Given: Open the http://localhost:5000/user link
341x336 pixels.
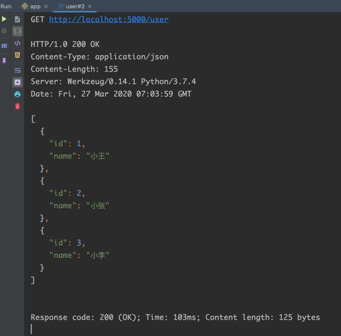Looking at the screenshot, I should pos(109,19).
